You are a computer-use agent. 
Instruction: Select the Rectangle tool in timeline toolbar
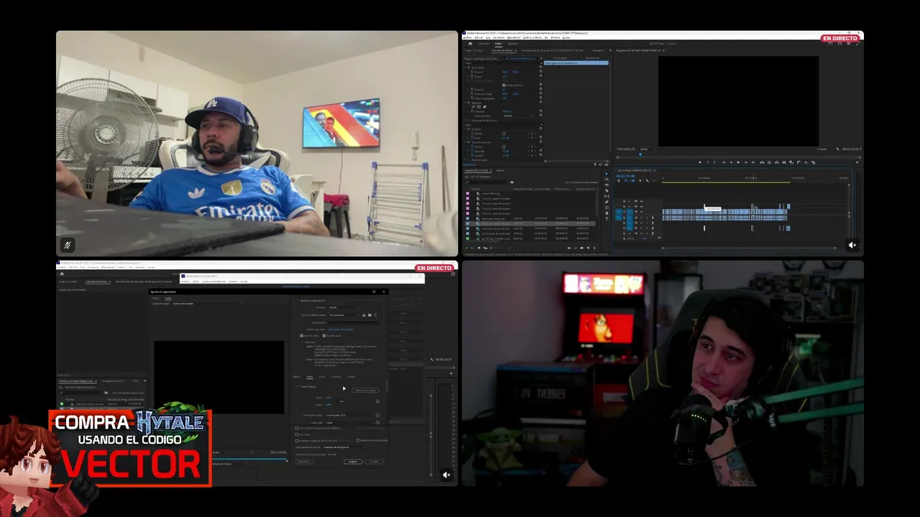pos(607,208)
